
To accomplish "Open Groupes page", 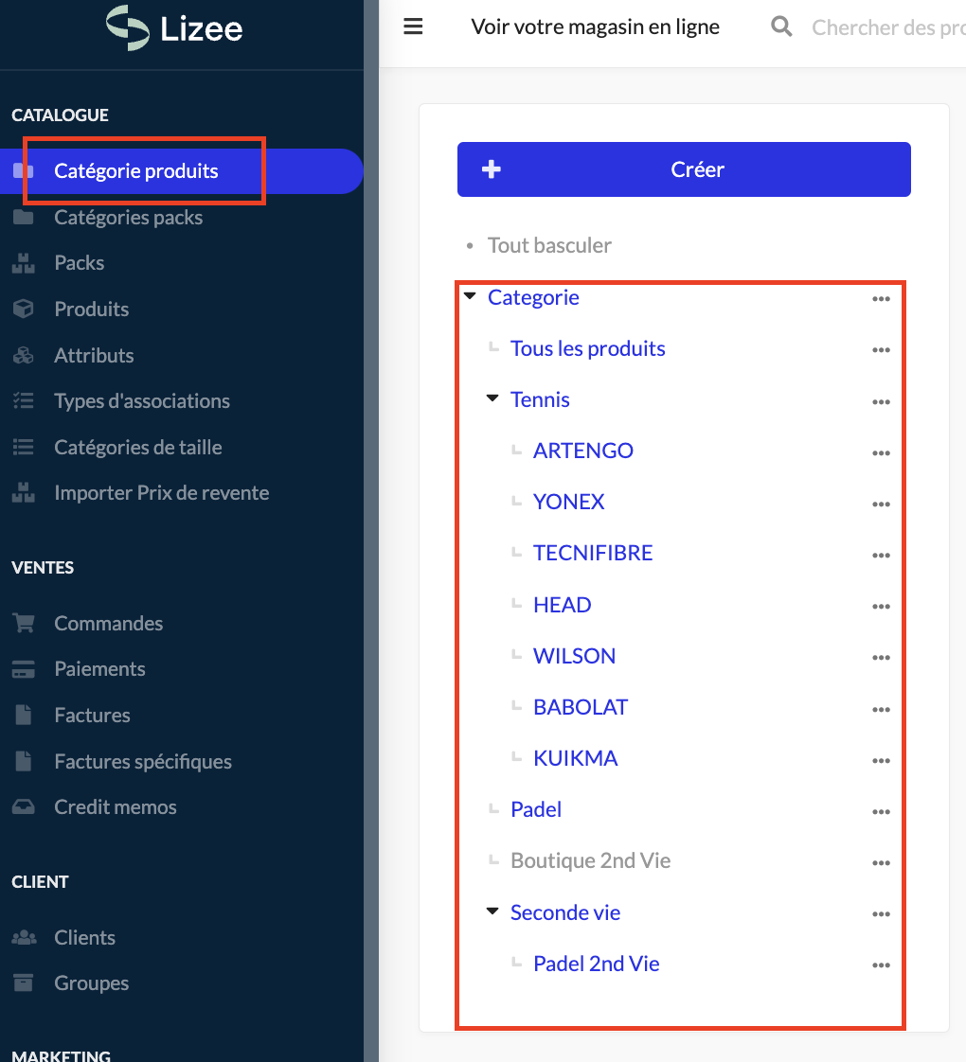I will [92, 982].
